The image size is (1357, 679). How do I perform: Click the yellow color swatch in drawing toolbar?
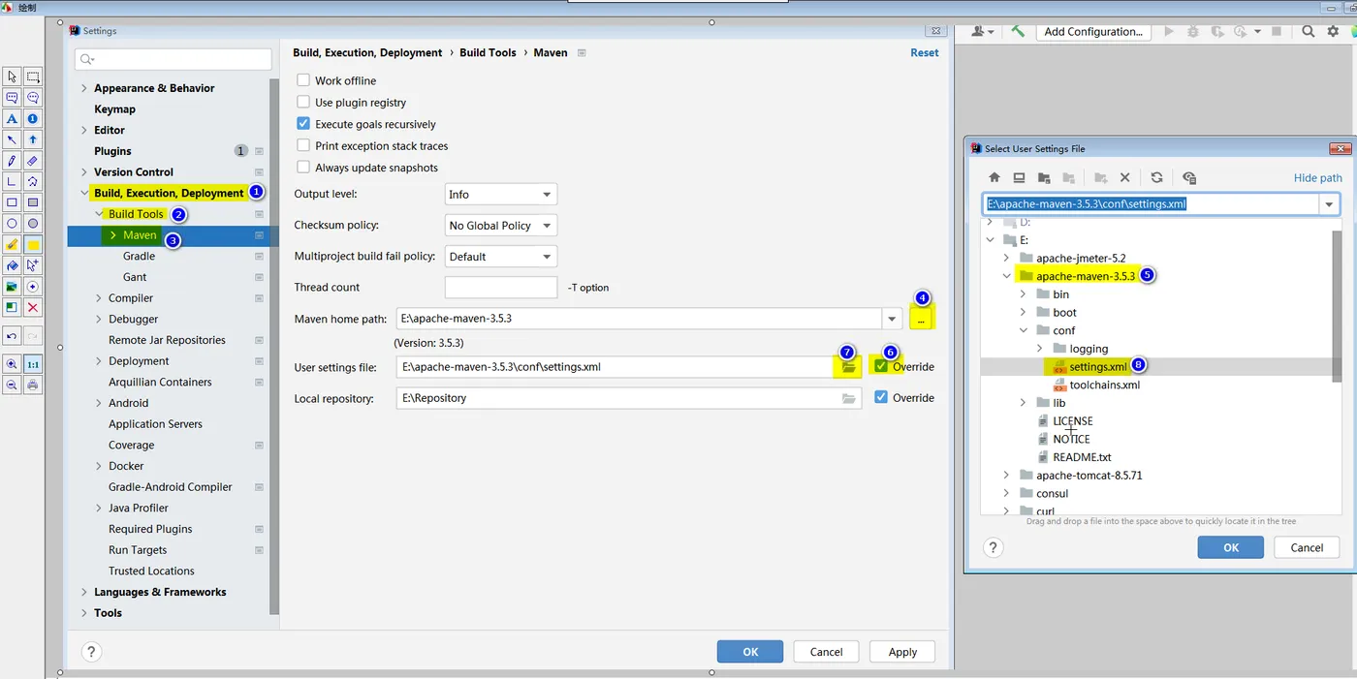coord(33,245)
